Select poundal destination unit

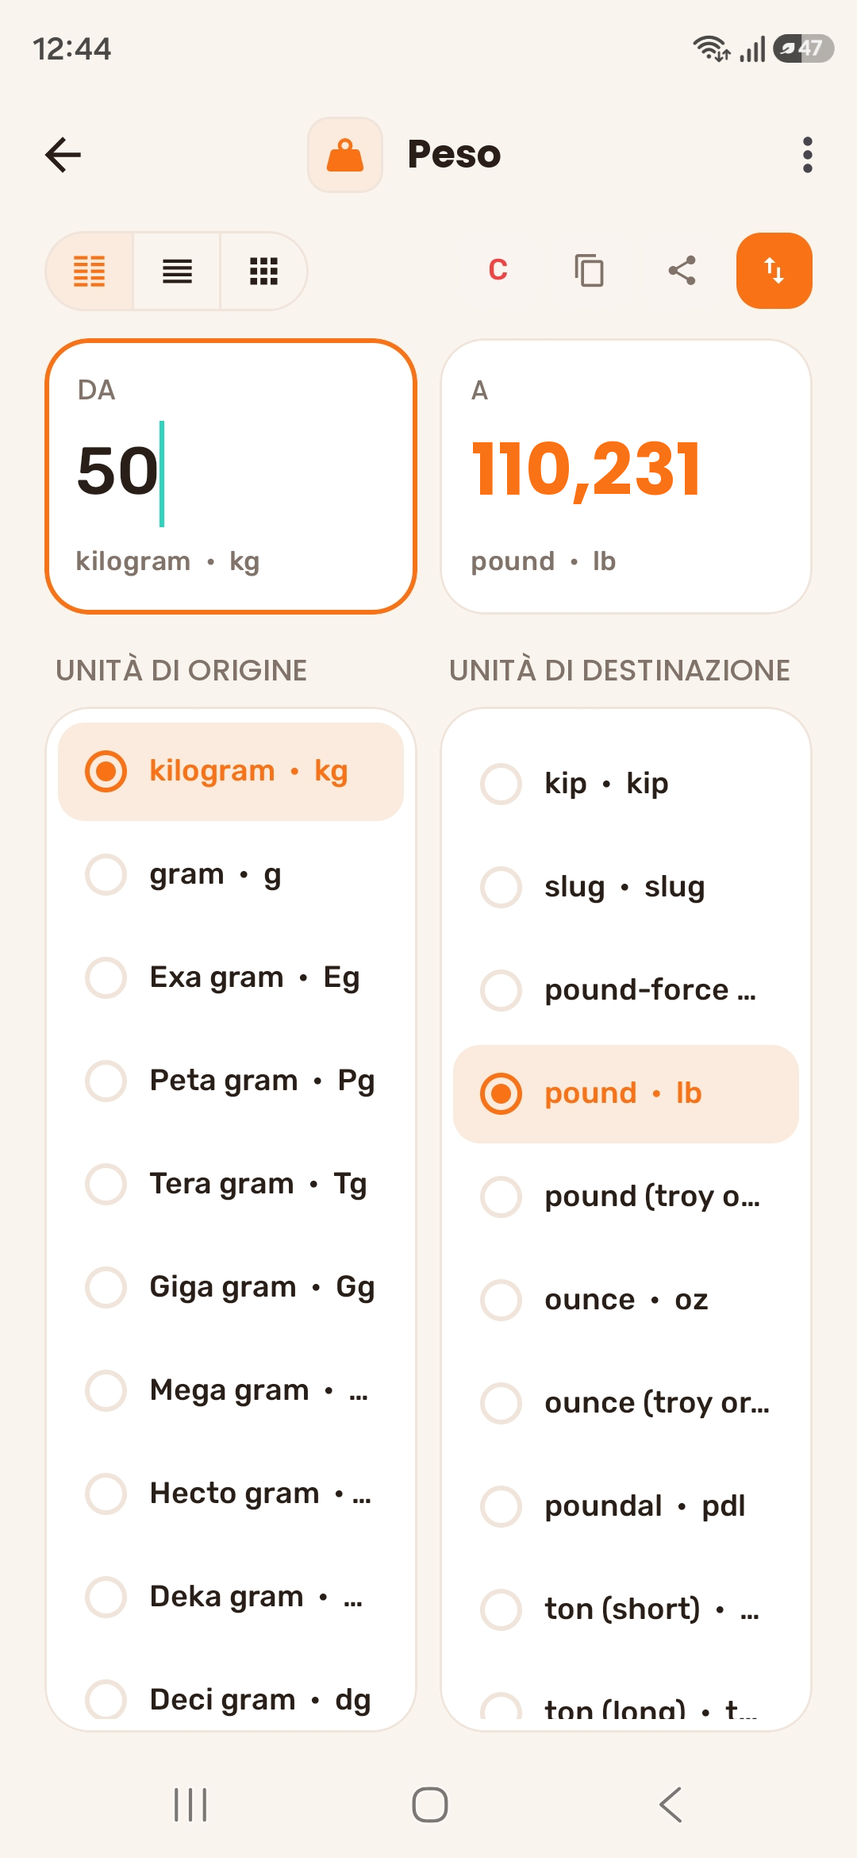(x=626, y=1506)
